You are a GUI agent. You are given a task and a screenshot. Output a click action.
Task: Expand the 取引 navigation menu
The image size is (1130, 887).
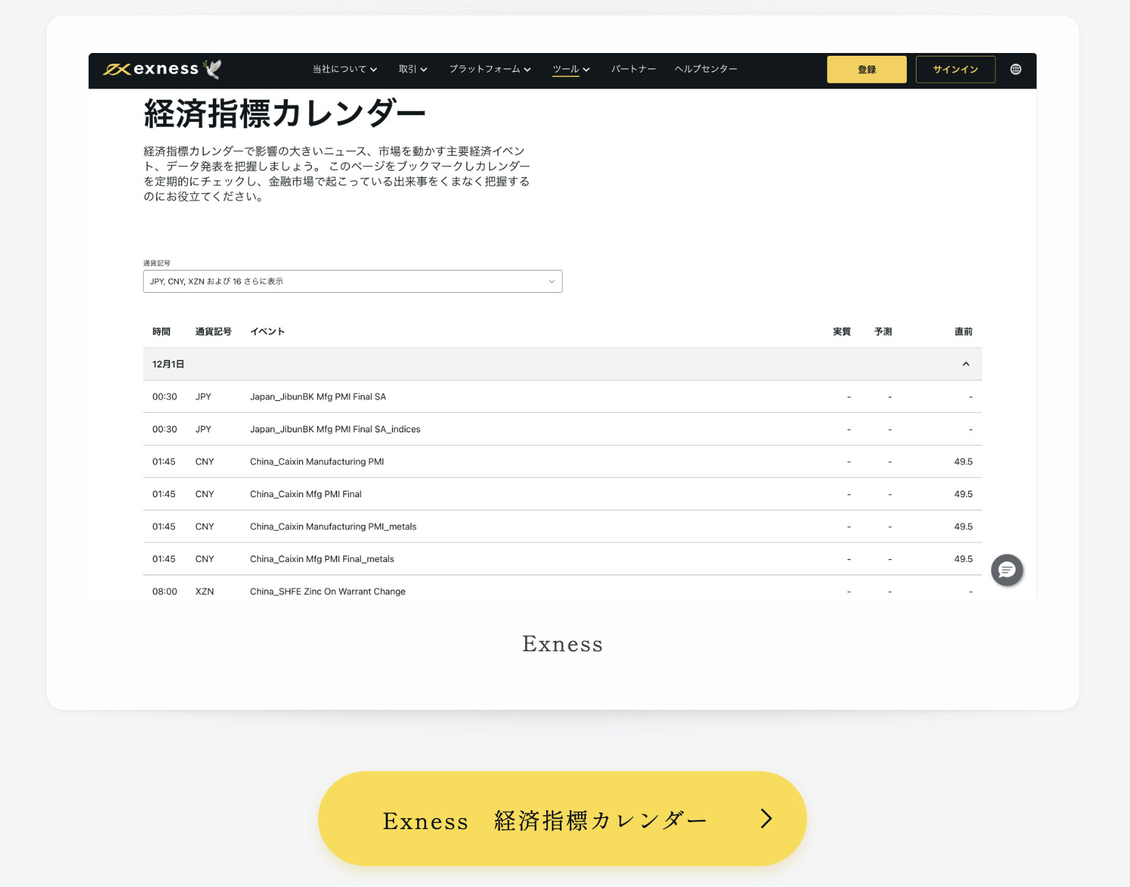click(412, 69)
